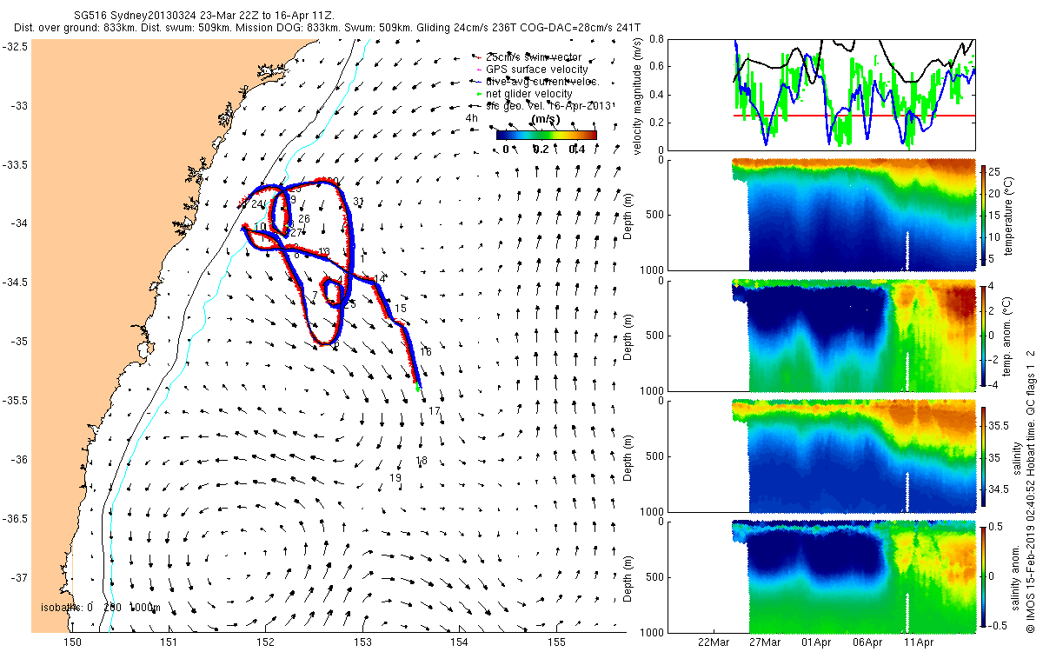This screenshot has width=1043, height=652.
Task: Click the '150' longitude tick label
Action: click(73, 642)
